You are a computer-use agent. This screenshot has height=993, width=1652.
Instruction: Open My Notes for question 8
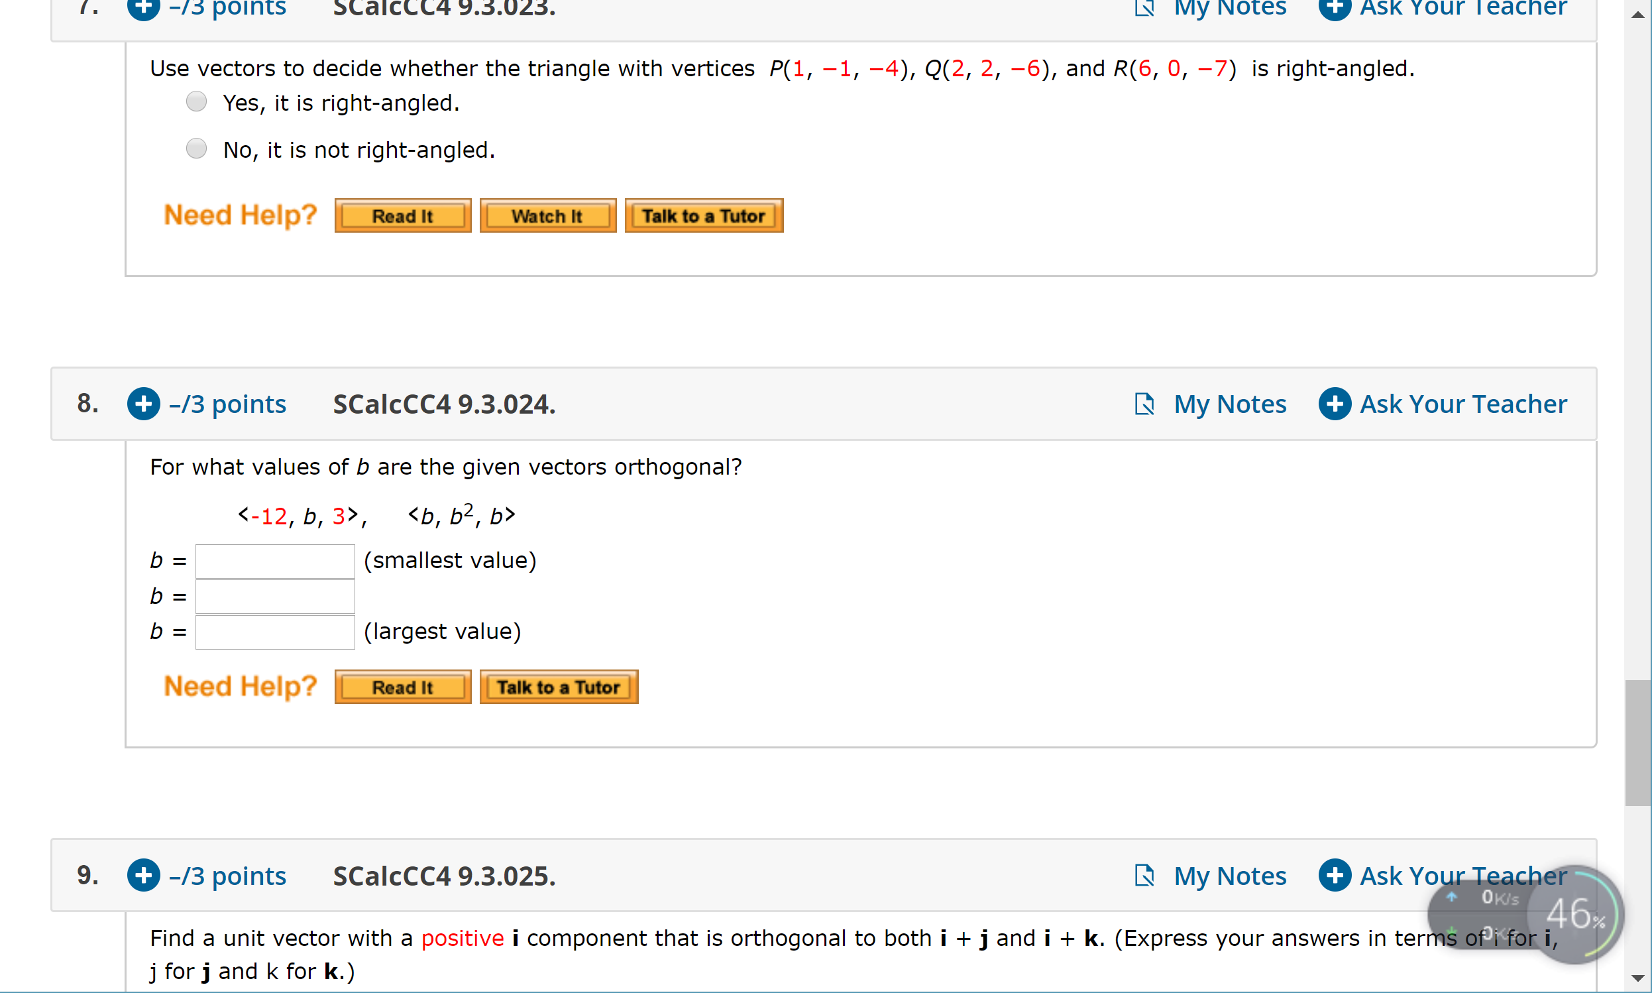(x=1230, y=404)
